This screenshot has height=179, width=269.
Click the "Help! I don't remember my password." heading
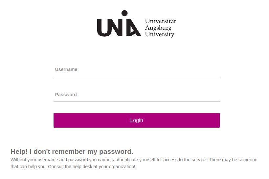[72, 152]
